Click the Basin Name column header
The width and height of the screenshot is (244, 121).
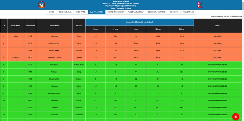click(16, 26)
